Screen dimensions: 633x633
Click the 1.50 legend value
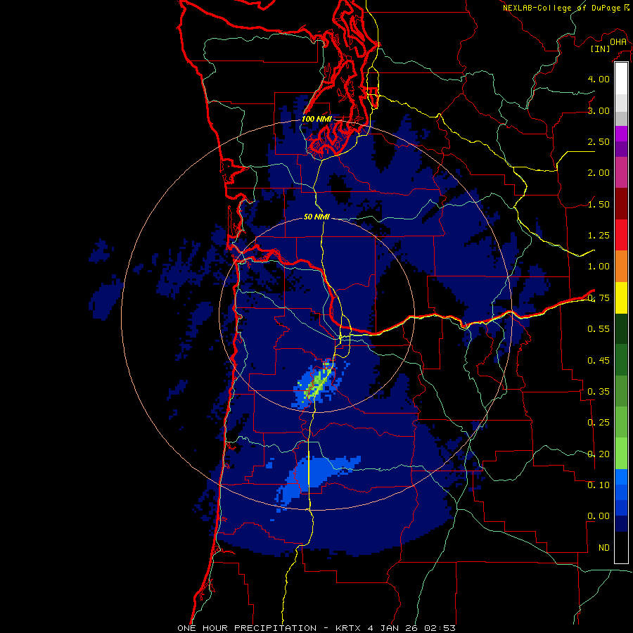click(x=599, y=204)
